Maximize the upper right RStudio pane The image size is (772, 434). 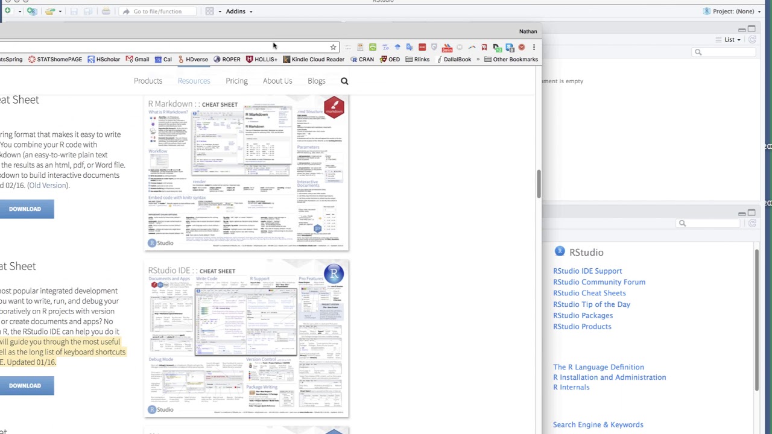tap(751, 29)
